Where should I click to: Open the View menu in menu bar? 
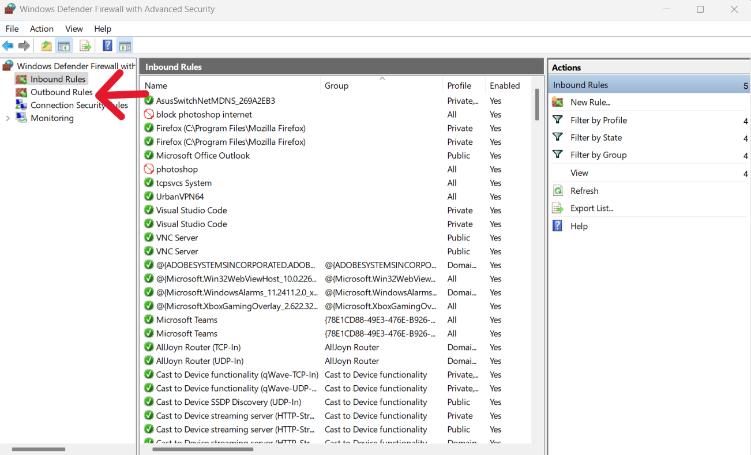click(74, 29)
